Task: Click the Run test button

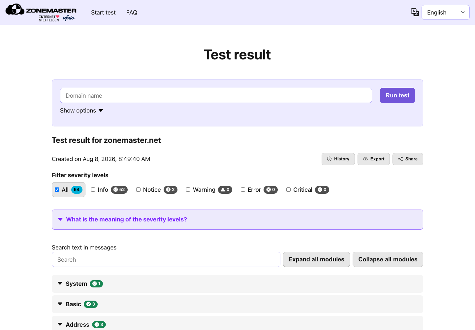Action: click(397, 95)
